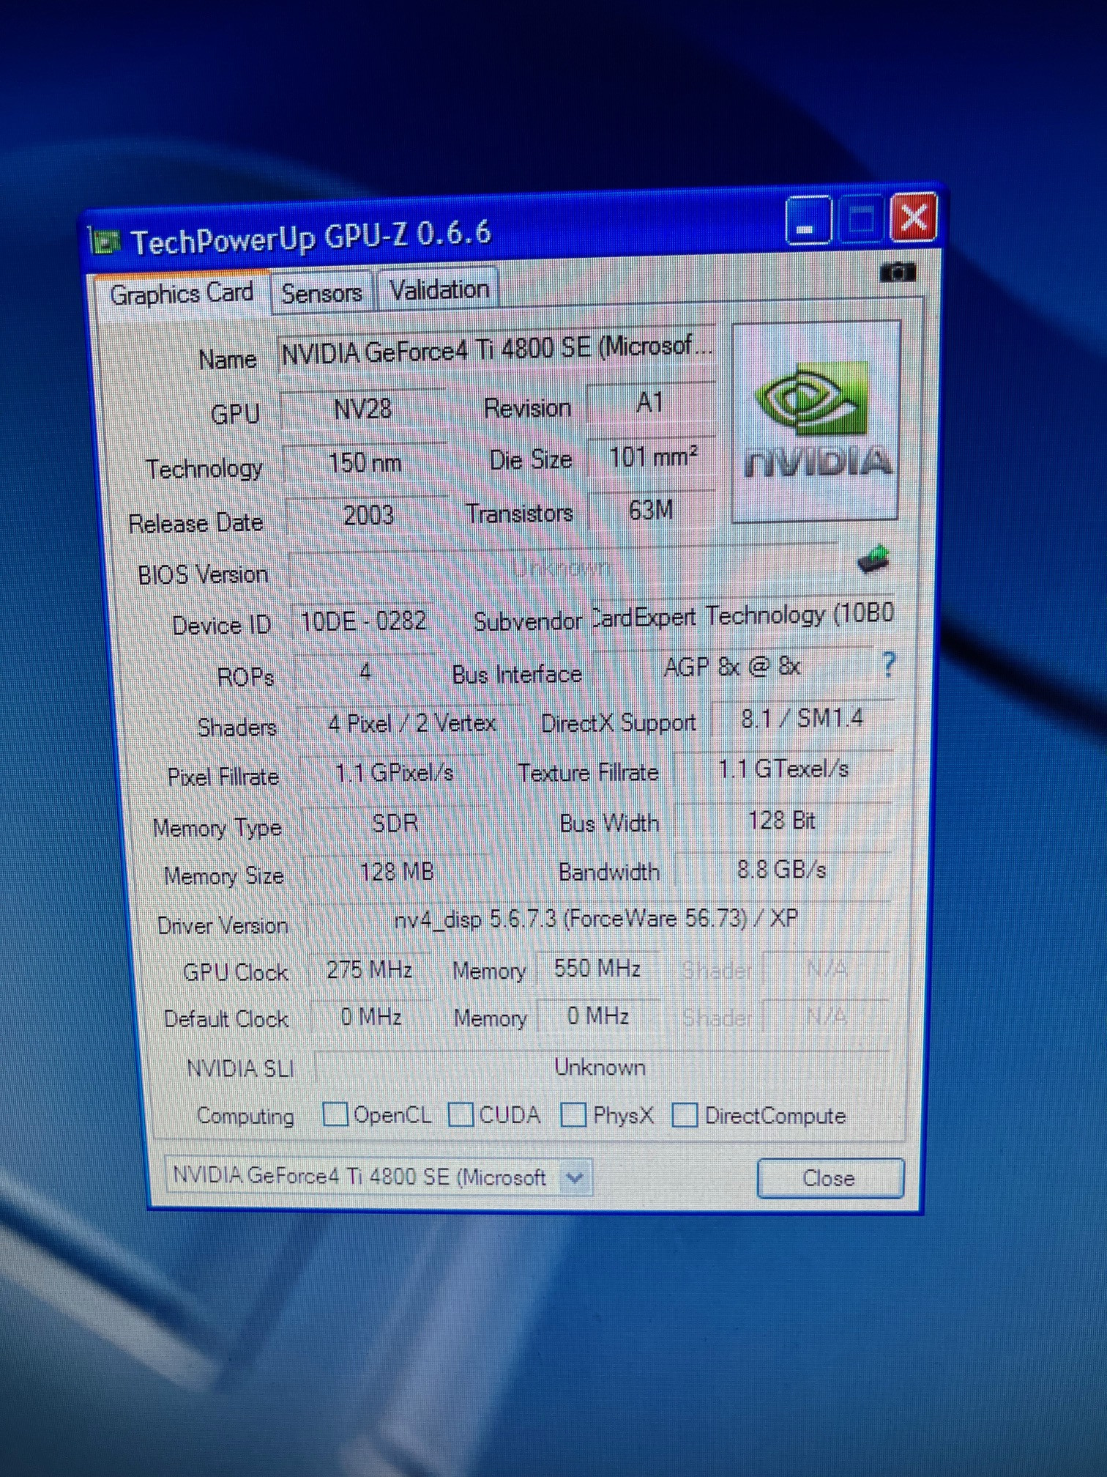Click the GPU-Z title bar app icon
This screenshot has height=1477, width=1107.
[103, 241]
